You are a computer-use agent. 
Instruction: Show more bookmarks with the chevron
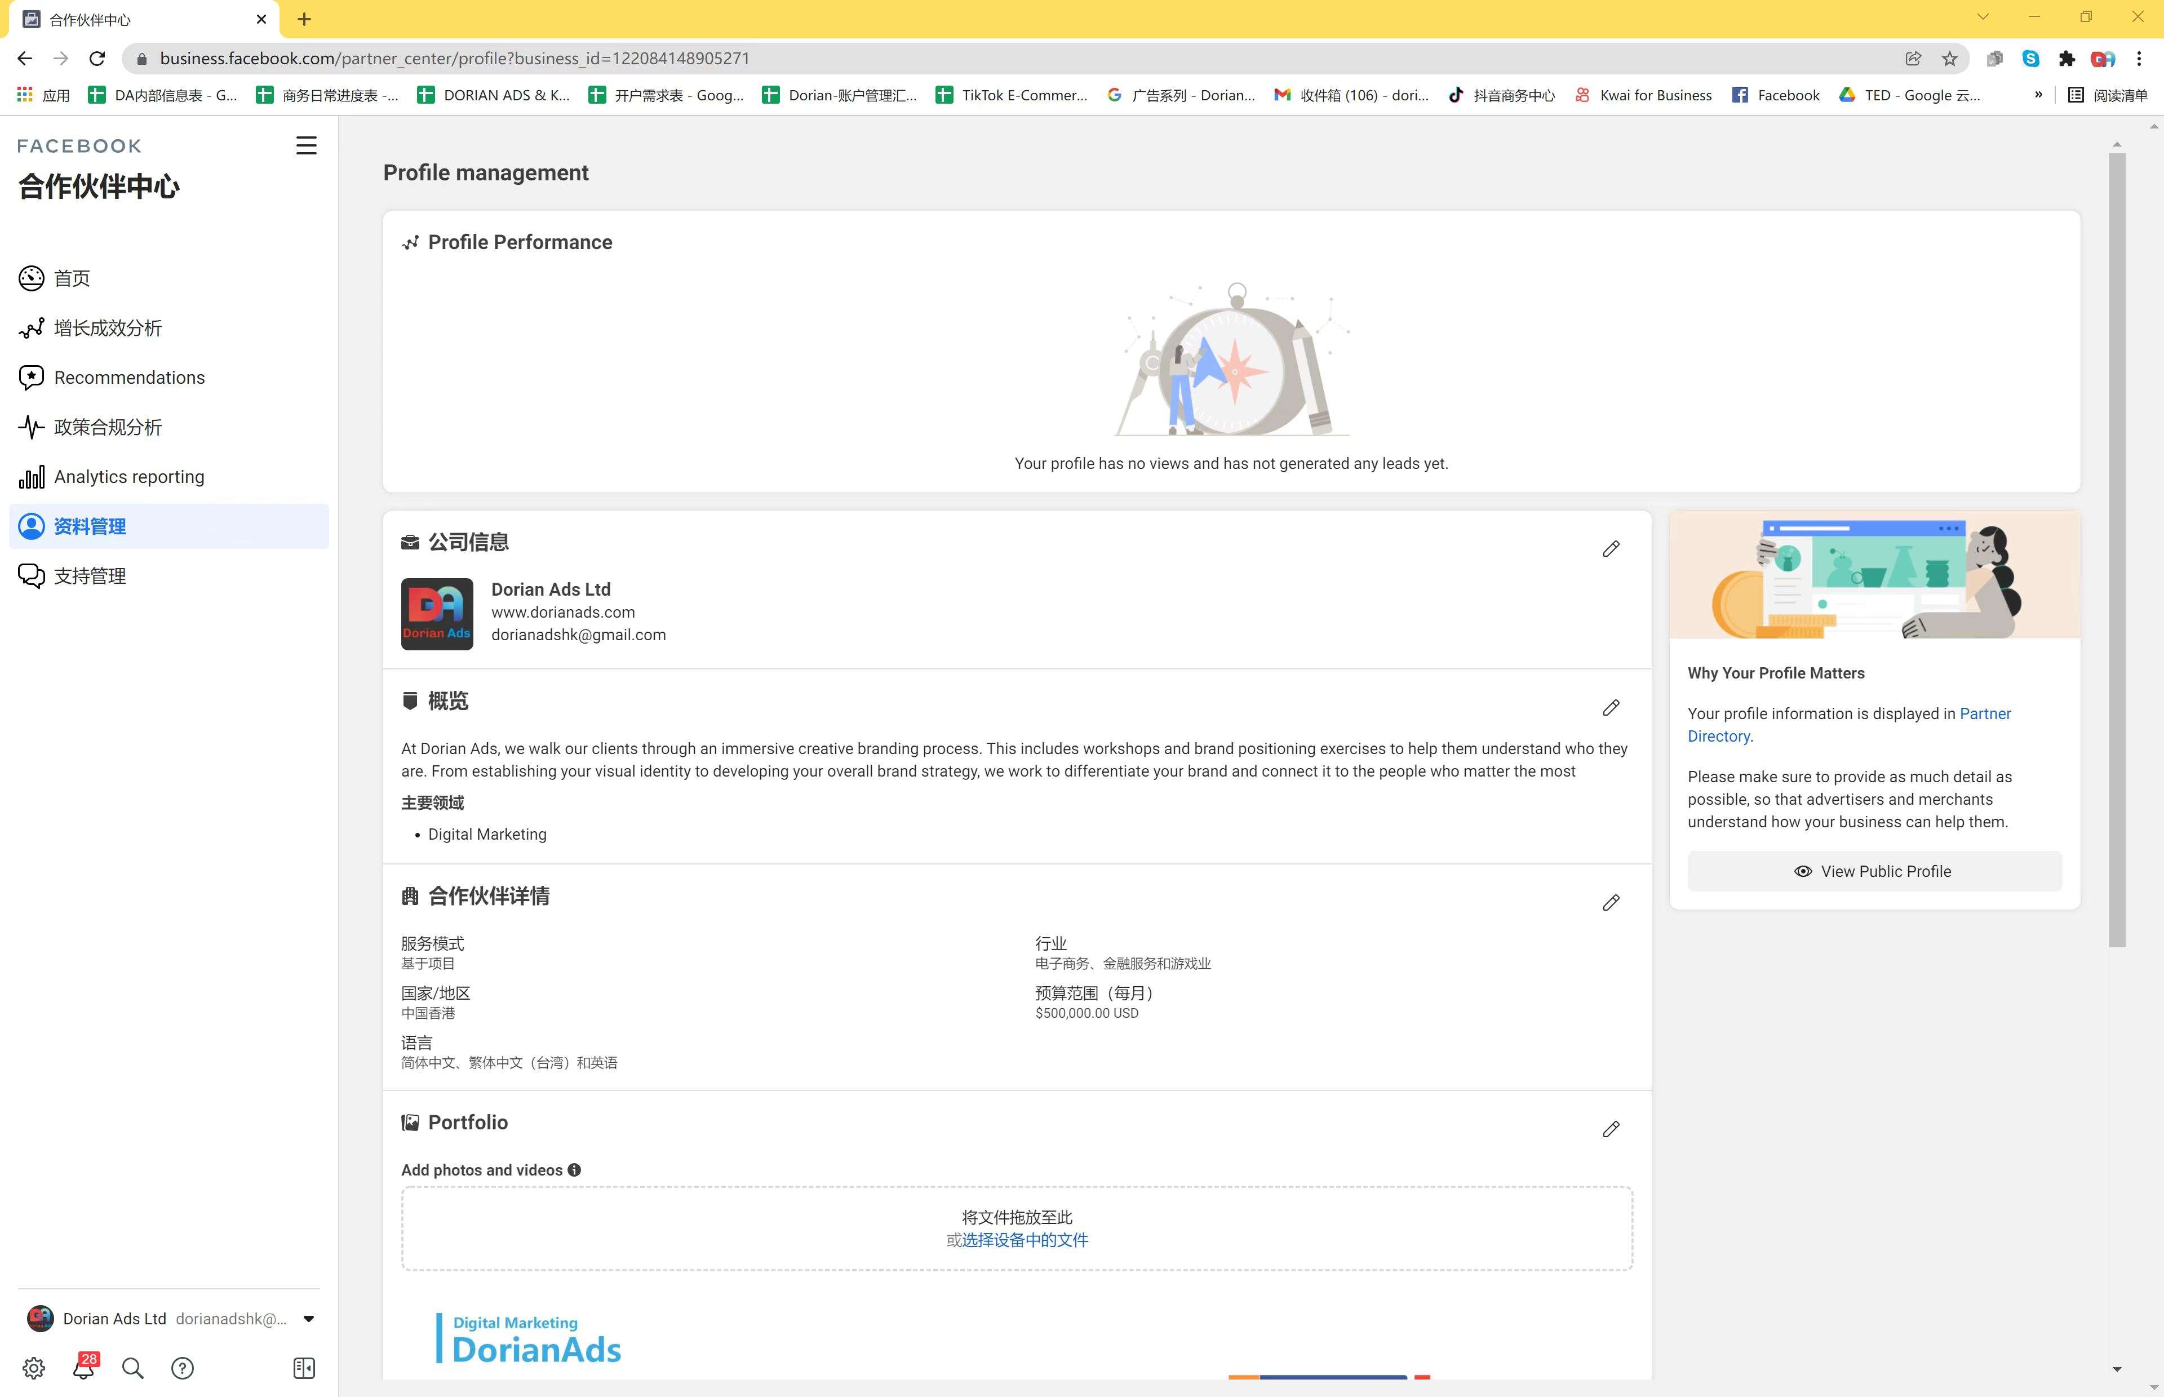coord(2038,94)
